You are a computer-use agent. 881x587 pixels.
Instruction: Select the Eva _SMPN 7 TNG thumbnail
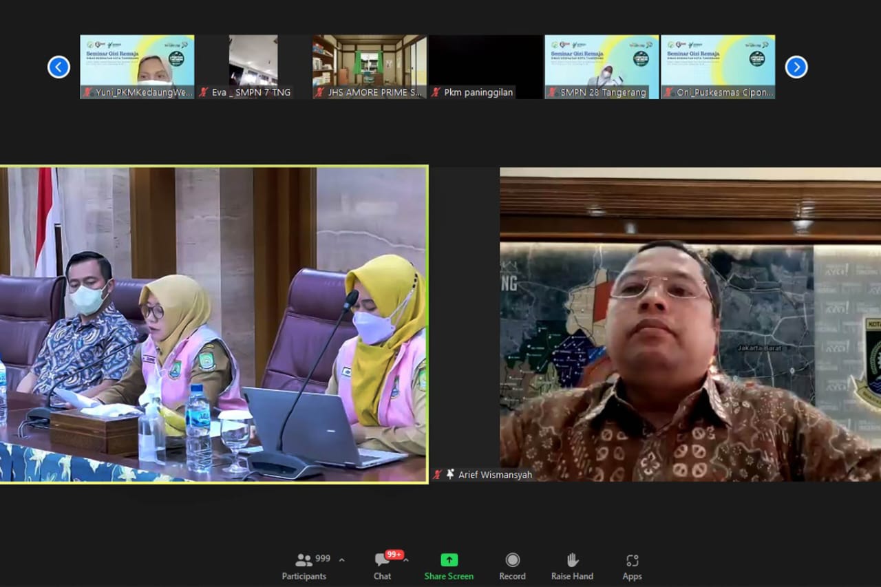click(253, 62)
